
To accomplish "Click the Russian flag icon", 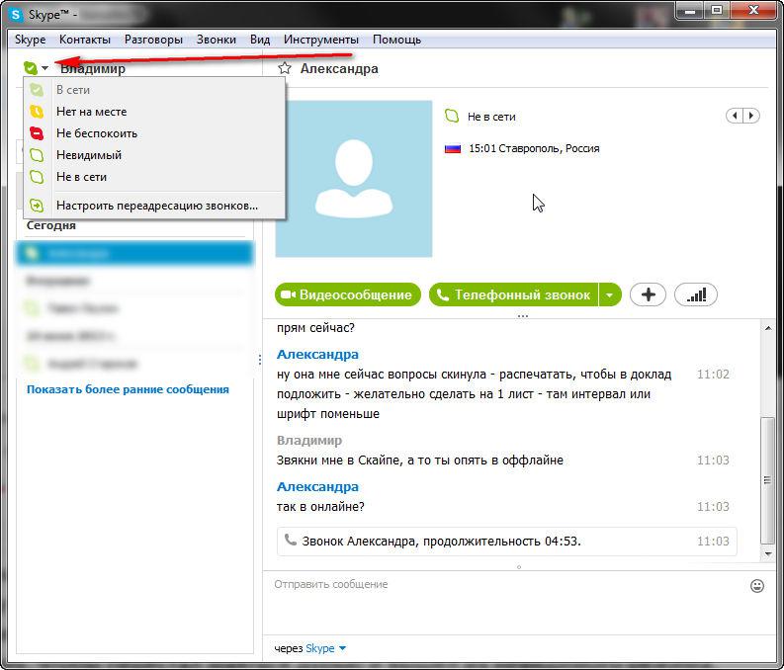I will tap(453, 148).
